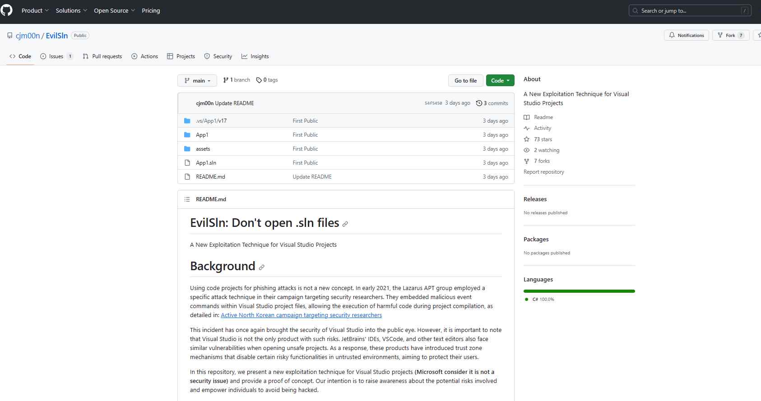The height and width of the screenshot is (401, 761).
Task: Open the Releases section heading
Action: (535, 199)
